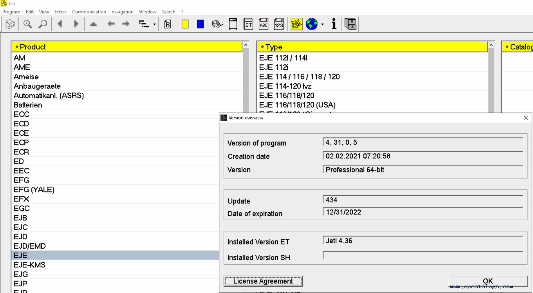
Task: Select product 'Automatikanl. (ASRS)'
Action: 127,95
